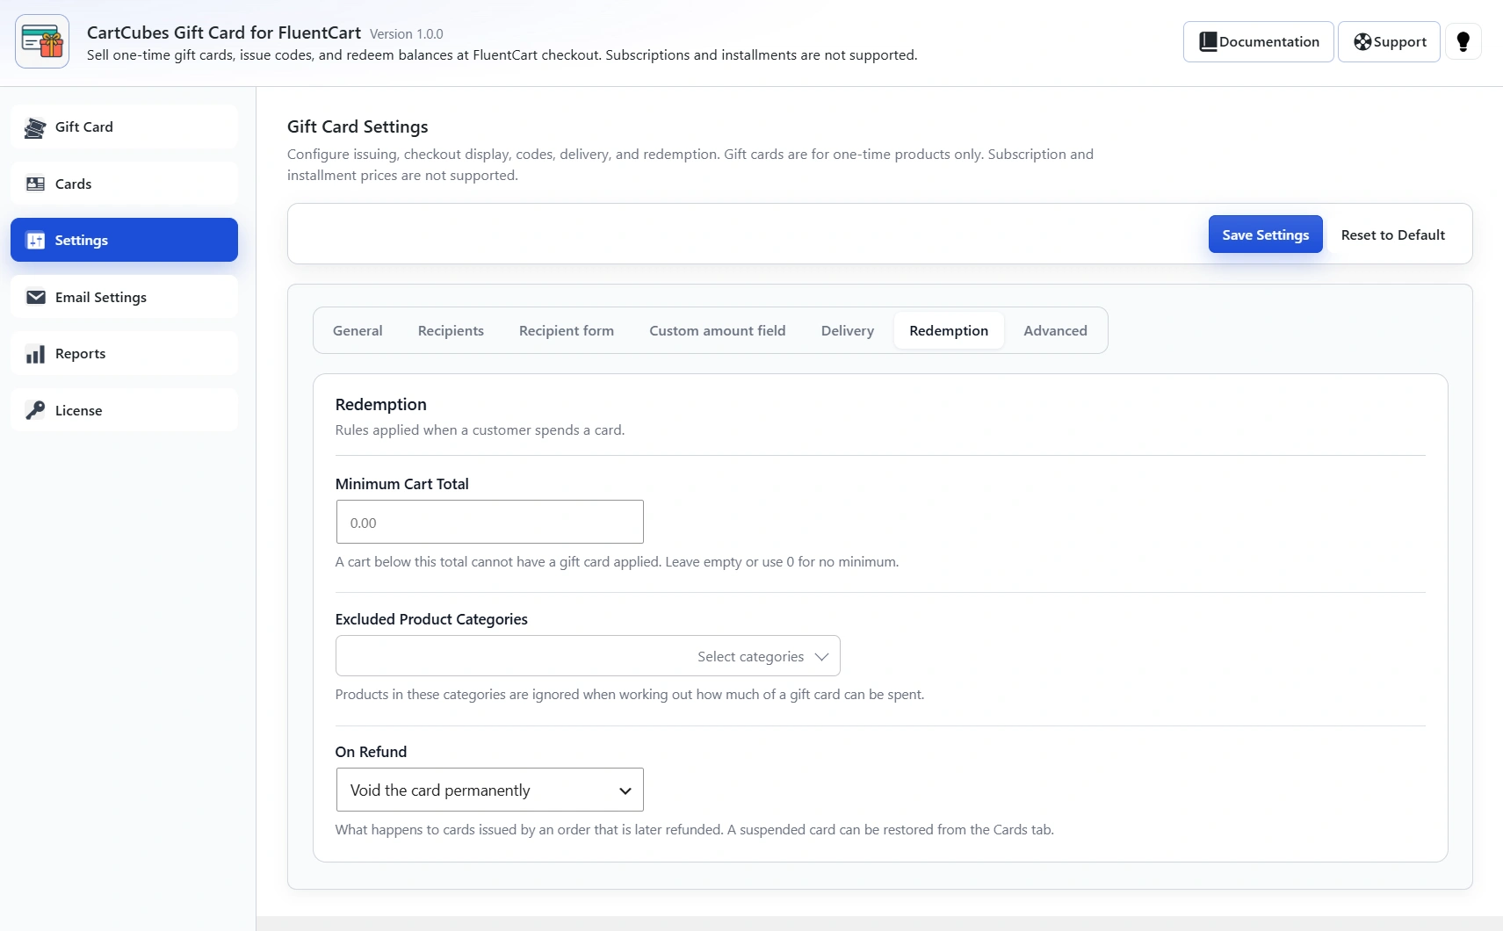Click the CartCubes gift card logo icon
The width and height of the screenshot is (1503, 931).
point(42,41)
